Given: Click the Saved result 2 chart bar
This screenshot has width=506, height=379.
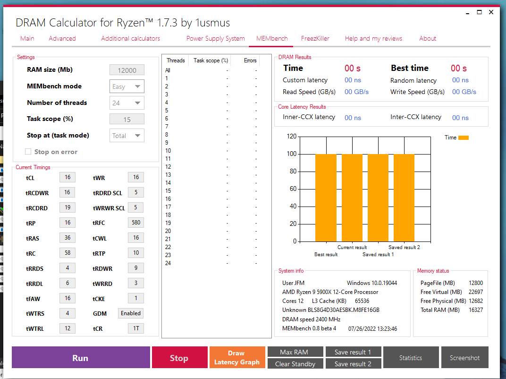Looking at the screenshot, I should (x=404, y=198).
